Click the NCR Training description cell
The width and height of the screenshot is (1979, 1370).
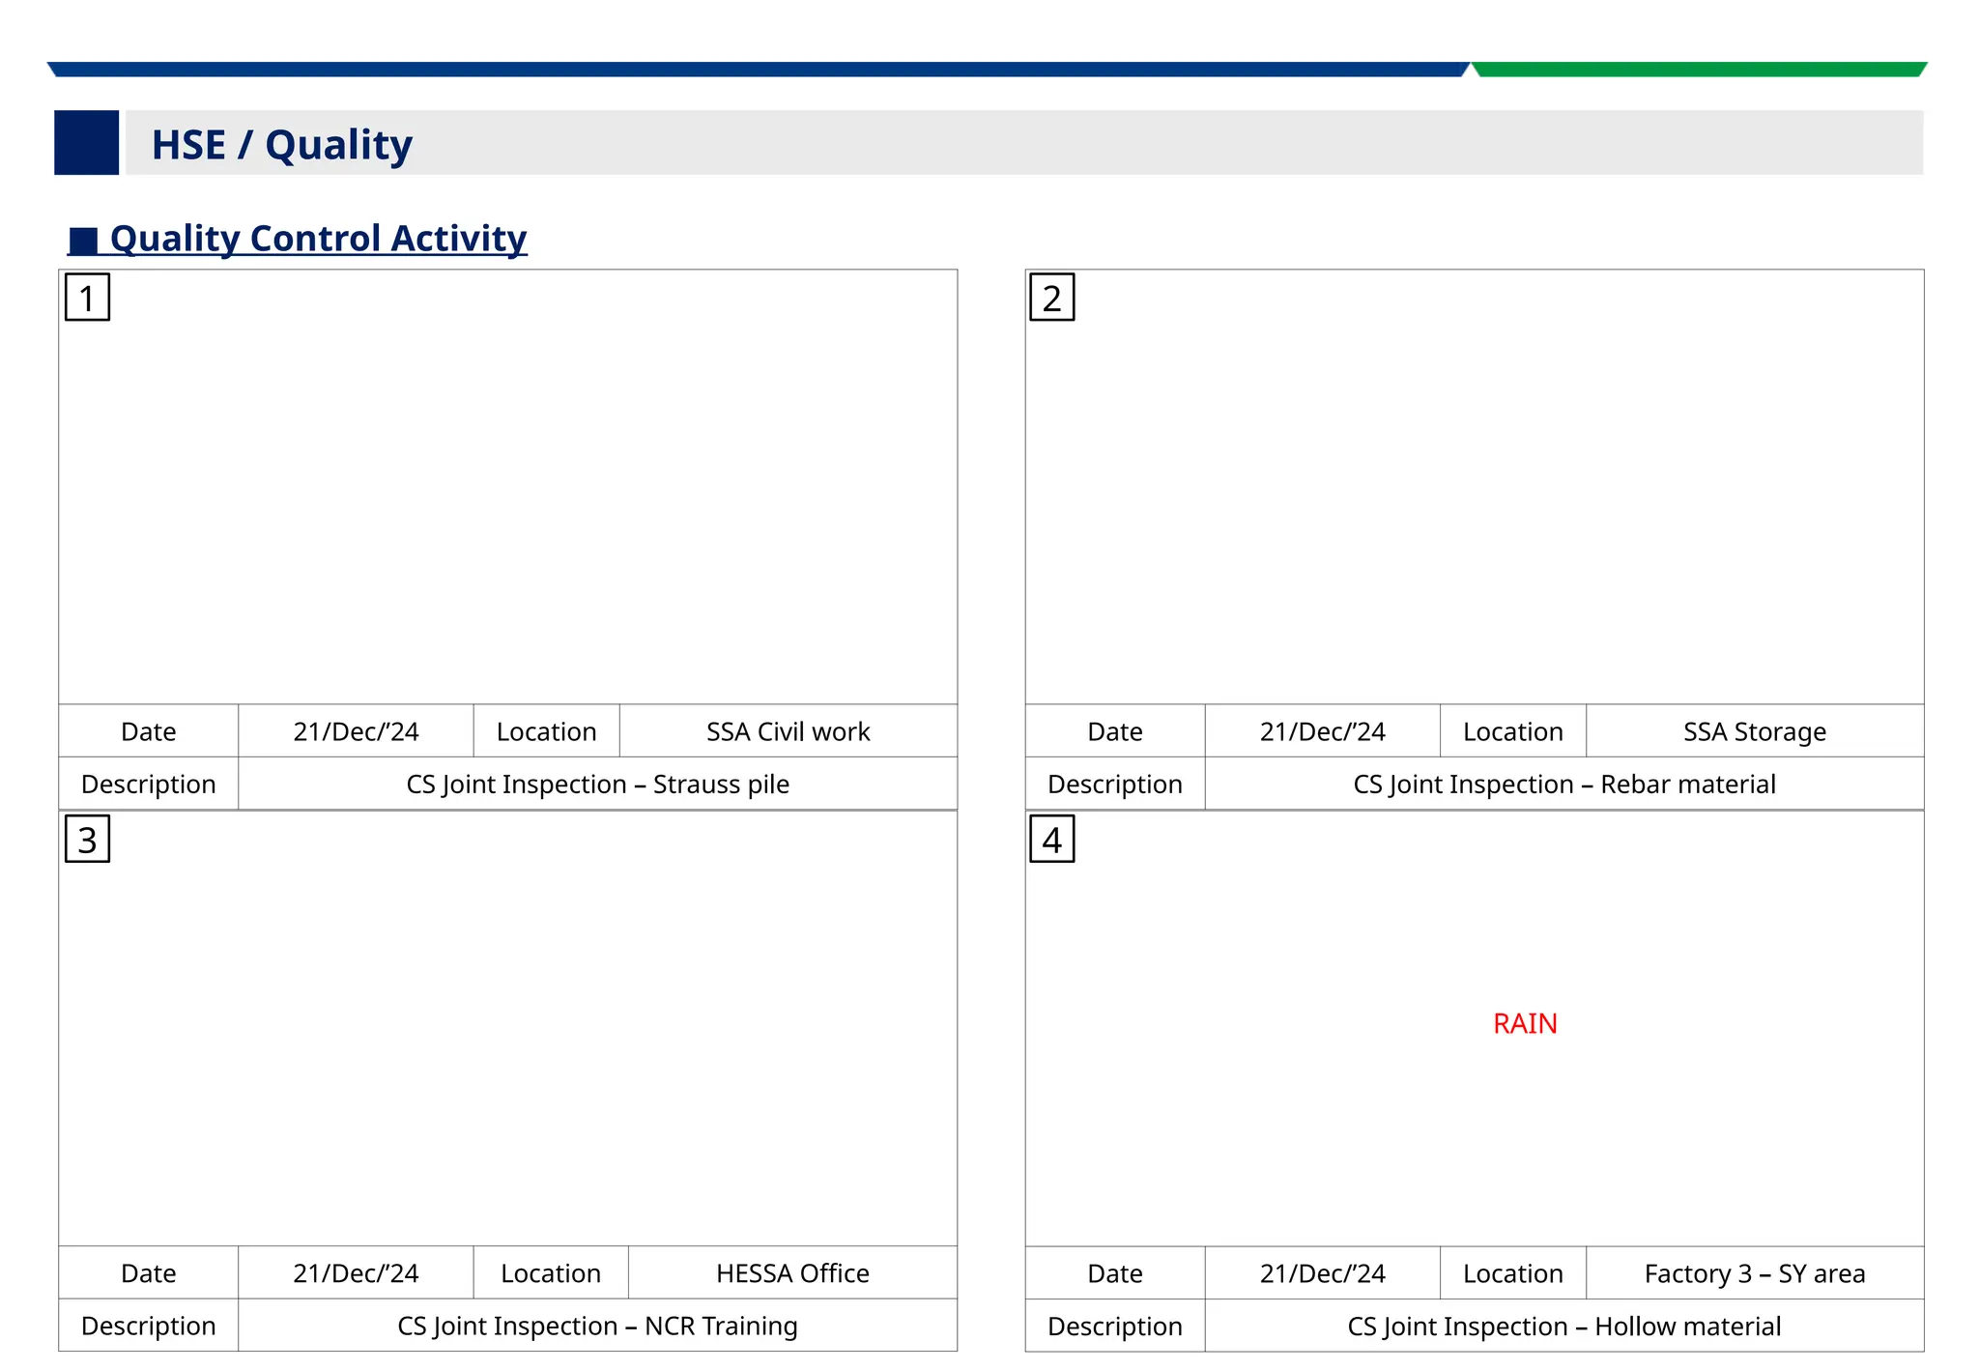click(597, 1326)
